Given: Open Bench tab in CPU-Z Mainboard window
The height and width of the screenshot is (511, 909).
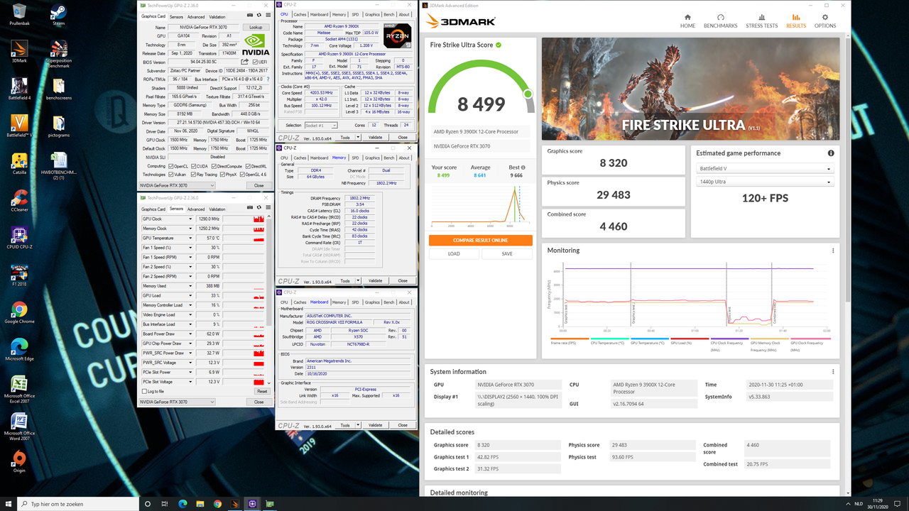Looking at the screenshot, I should (x=389, y=302).
